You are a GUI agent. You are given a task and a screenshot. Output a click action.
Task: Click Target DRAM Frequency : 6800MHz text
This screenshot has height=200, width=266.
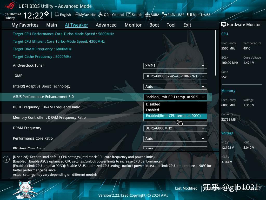pyautogui.click(x=42, y=49)
